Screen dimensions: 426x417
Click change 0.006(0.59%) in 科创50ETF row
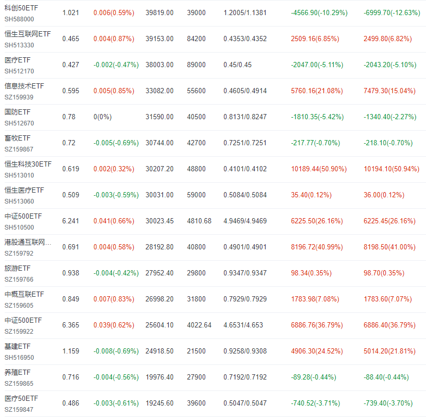(114, 13)
